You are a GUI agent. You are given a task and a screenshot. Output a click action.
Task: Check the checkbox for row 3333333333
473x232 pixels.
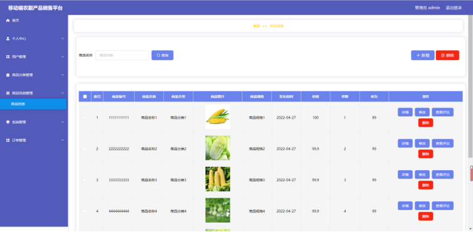(x=85, y=180)
